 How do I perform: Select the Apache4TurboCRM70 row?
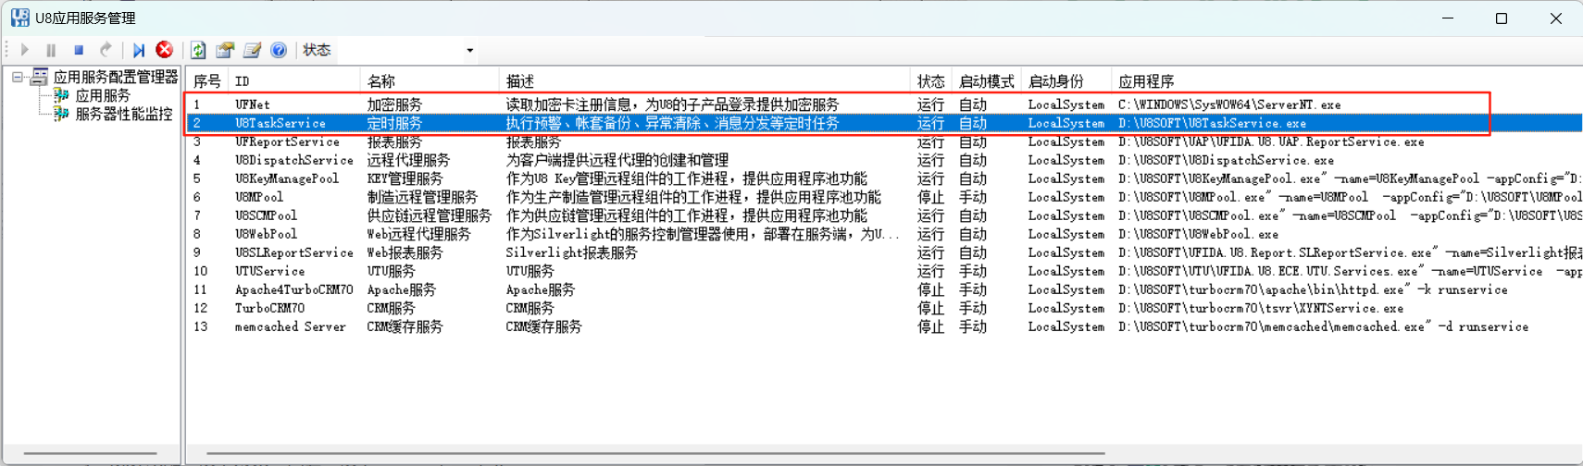click(884, 289)
